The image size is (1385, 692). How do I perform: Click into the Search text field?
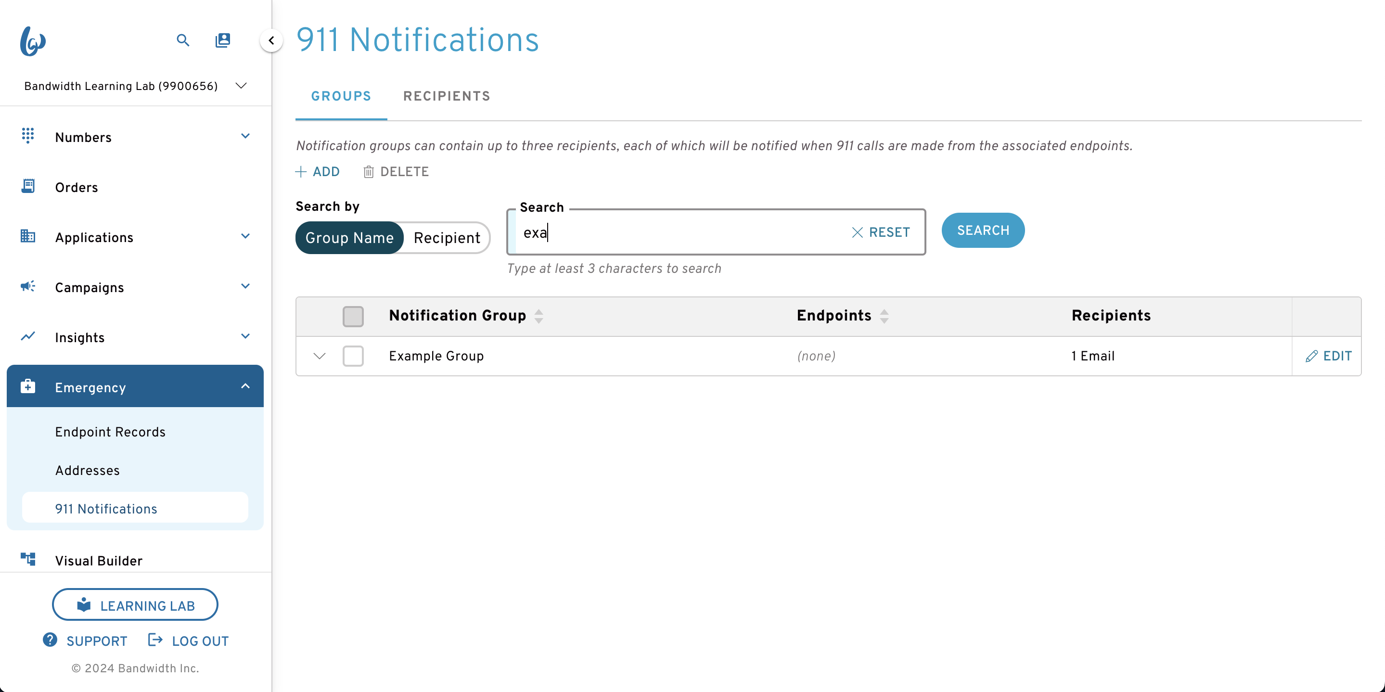click(x=680, y=232)
